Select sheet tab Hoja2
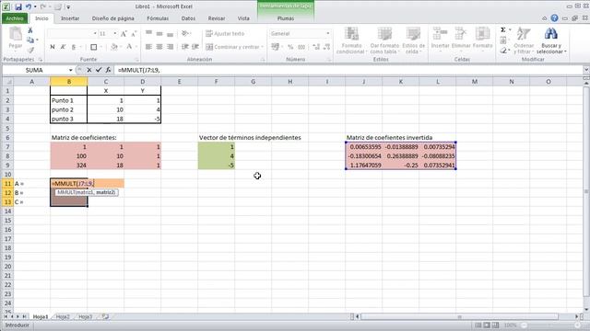The width and height of the screenshot is (590, 331). [63, 316]
